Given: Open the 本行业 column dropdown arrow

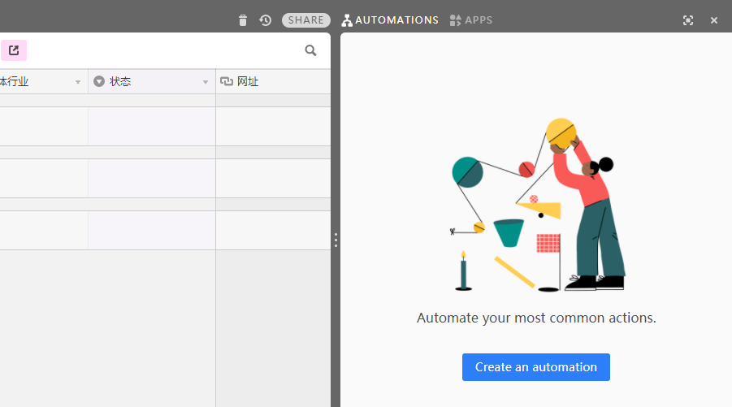Looking at the screenshot, I should (x=78, y=82).
